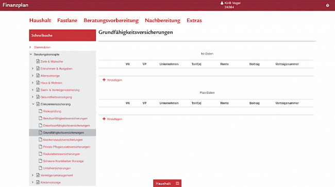Click the Beitrag header in the Plan Daten table
The image size is (335, 187).
(x=254, y=103)
